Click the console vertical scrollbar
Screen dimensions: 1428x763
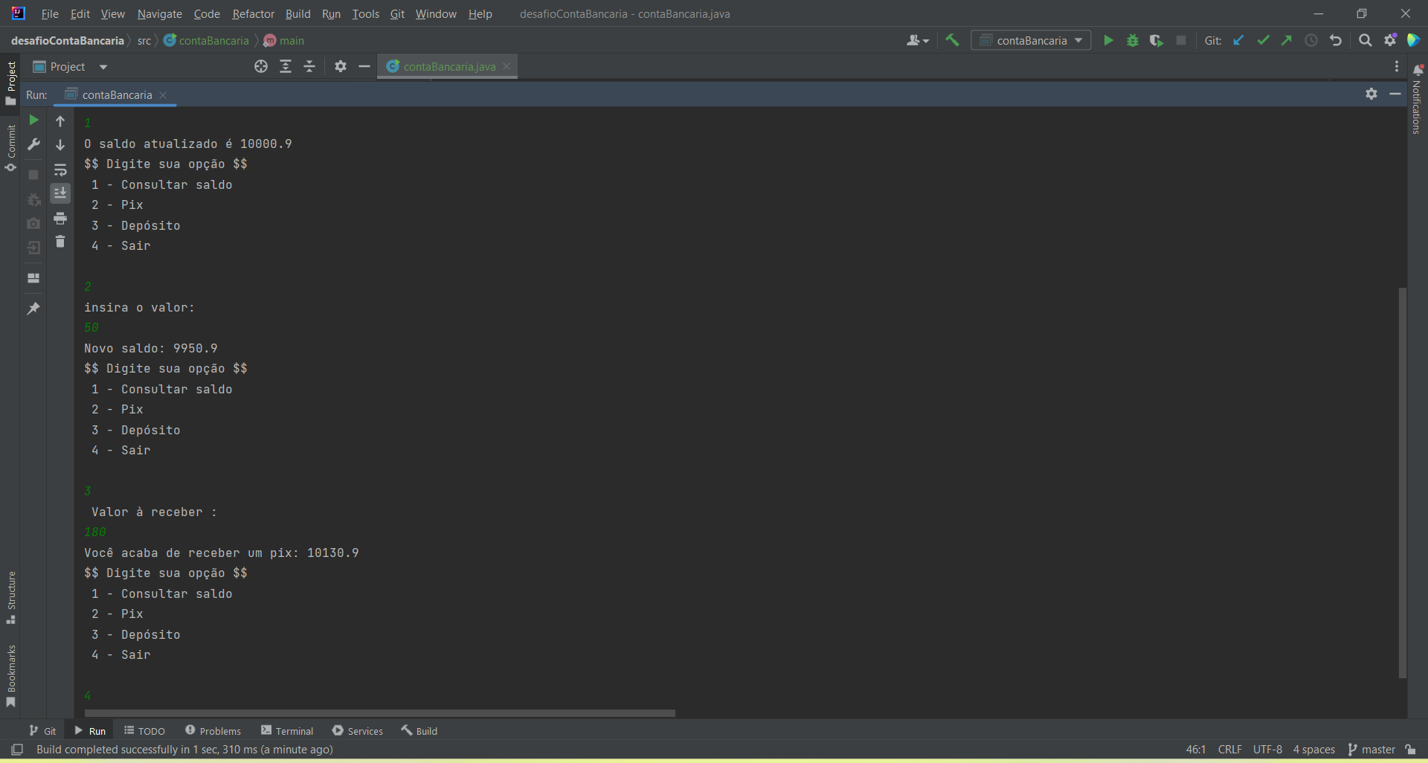click(1402, 483)
